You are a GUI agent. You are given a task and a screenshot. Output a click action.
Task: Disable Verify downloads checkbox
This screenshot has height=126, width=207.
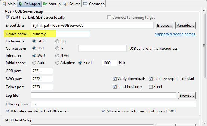coord(114,79)
